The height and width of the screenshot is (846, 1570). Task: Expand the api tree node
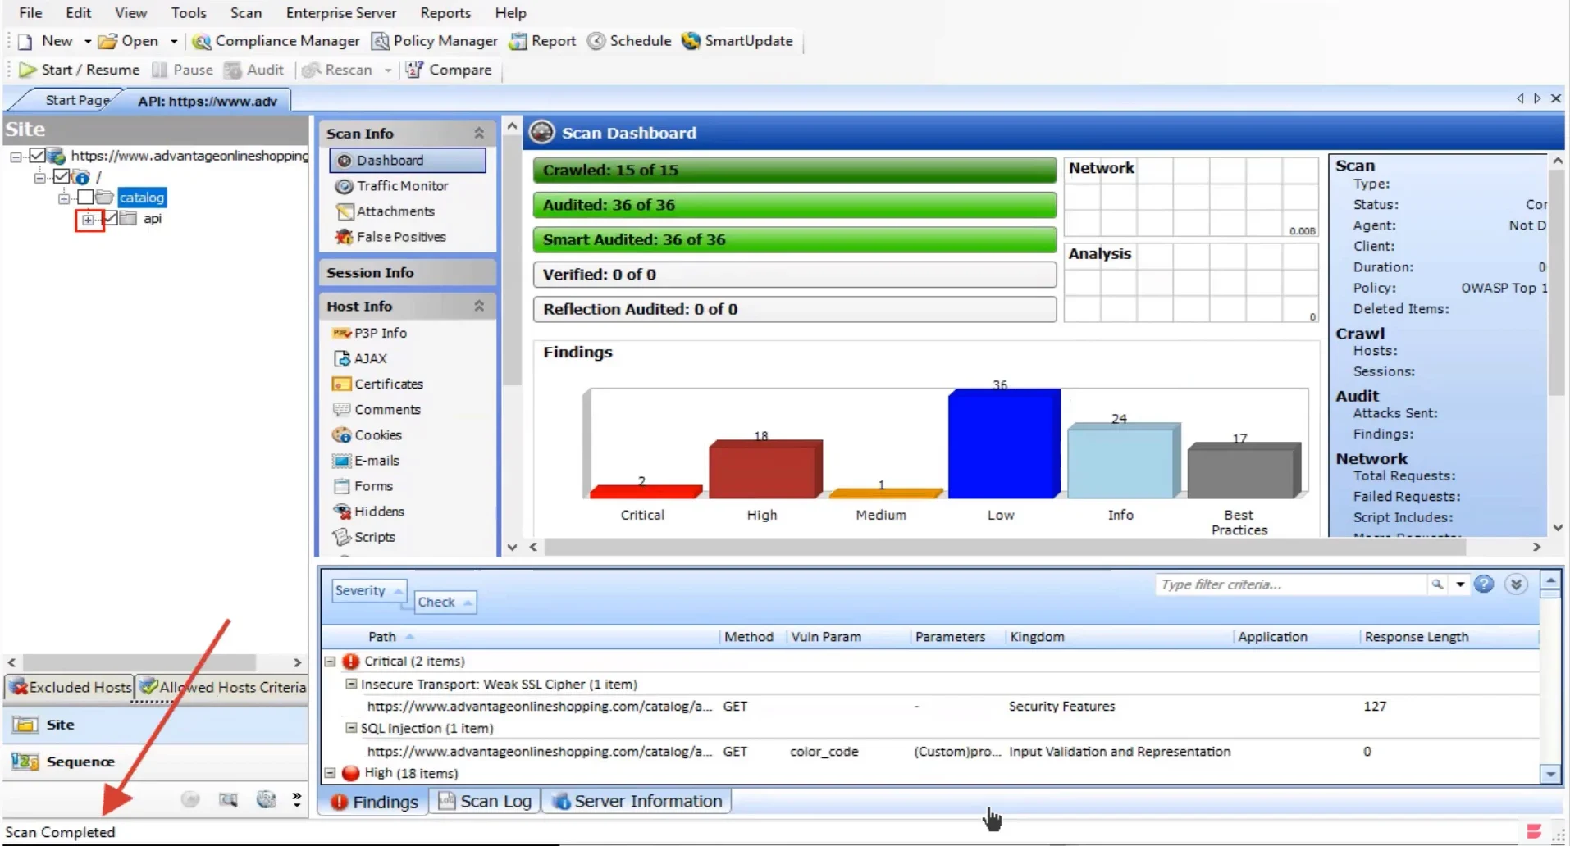tap(89, 220)
